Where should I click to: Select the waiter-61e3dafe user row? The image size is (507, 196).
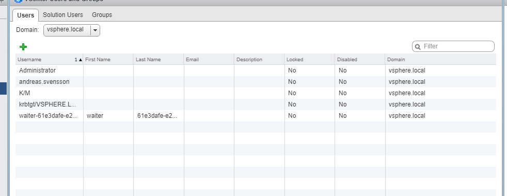(x=256, y=115)
